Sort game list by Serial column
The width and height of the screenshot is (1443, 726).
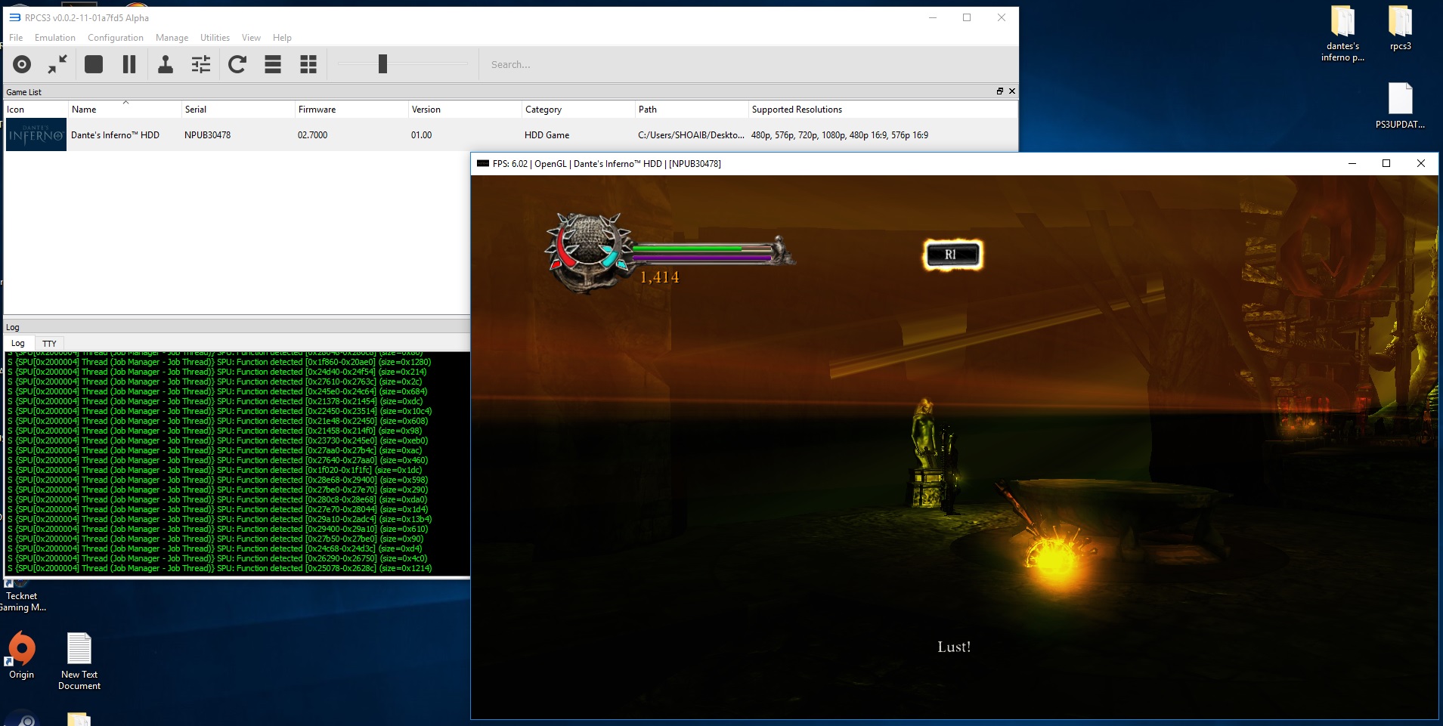click(196, 110)
